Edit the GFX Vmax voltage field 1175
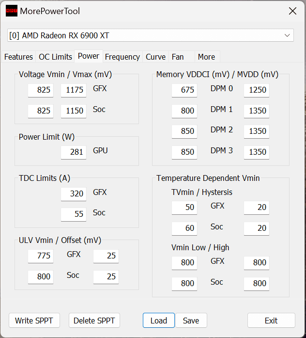This screenshot has width=306, height=338. click(x=74, y=90)
